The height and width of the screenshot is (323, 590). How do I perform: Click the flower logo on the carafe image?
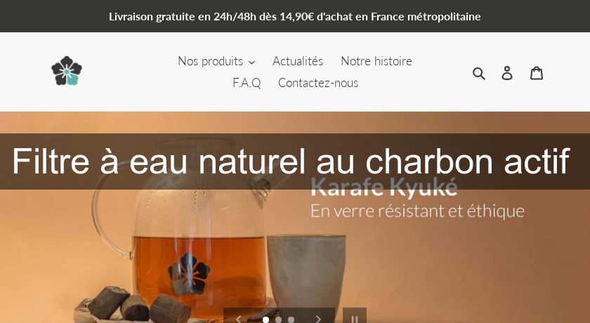(188, 274)
